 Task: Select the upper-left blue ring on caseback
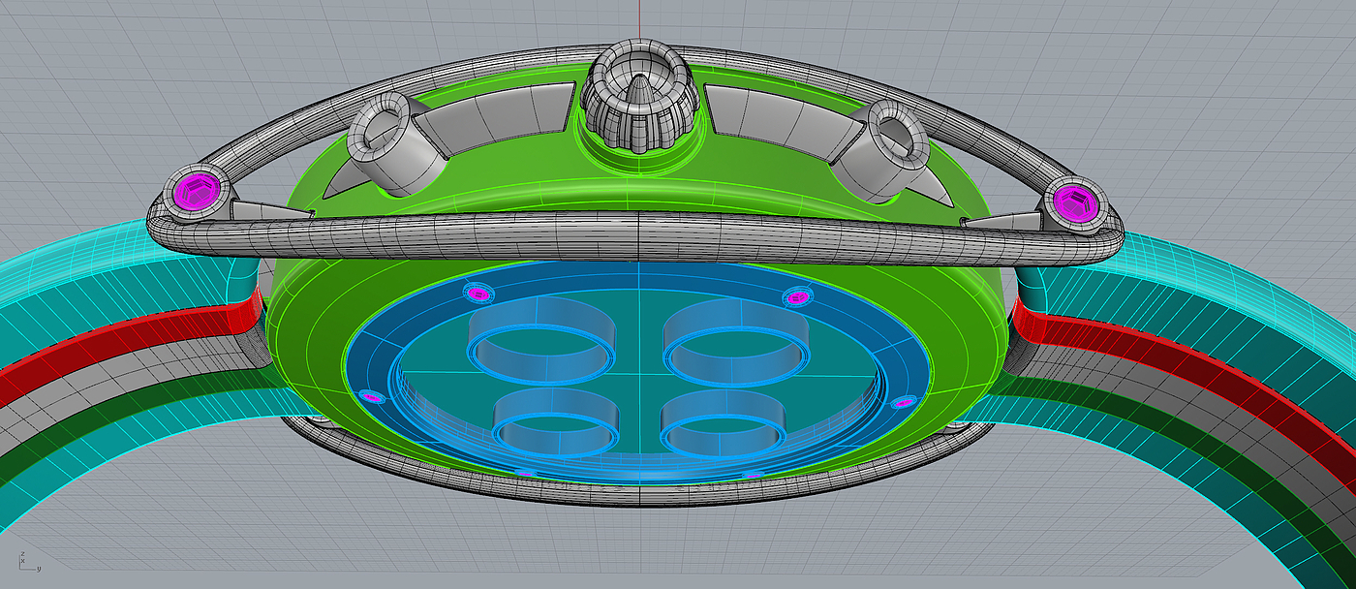coord(540,342)
